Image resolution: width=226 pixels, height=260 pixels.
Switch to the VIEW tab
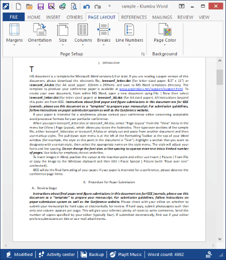coord(204,17)
